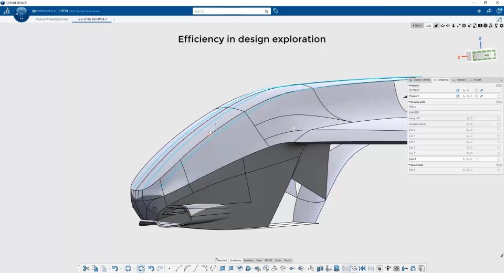This screenshot has height=273, width=504.
Task: Click the camera capture icon in bottom toolbar
Action: tap(396, 268)
